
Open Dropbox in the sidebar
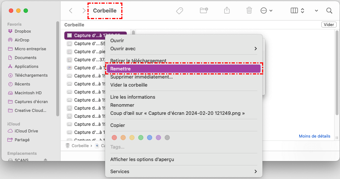pos(23,31)
